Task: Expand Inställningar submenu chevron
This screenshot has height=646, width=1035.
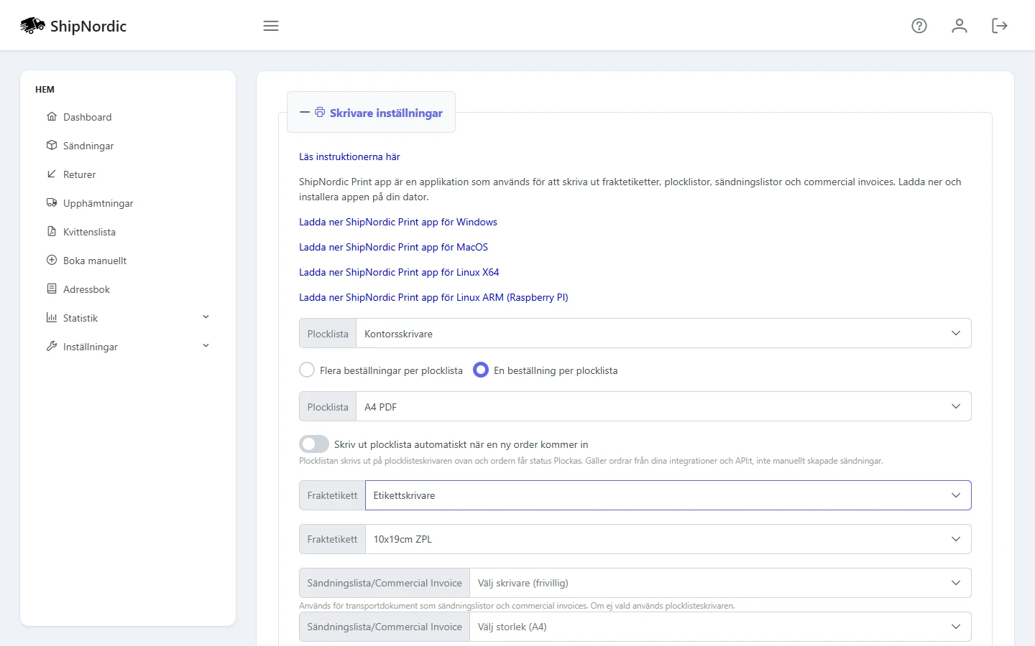Action: point(206,346)
